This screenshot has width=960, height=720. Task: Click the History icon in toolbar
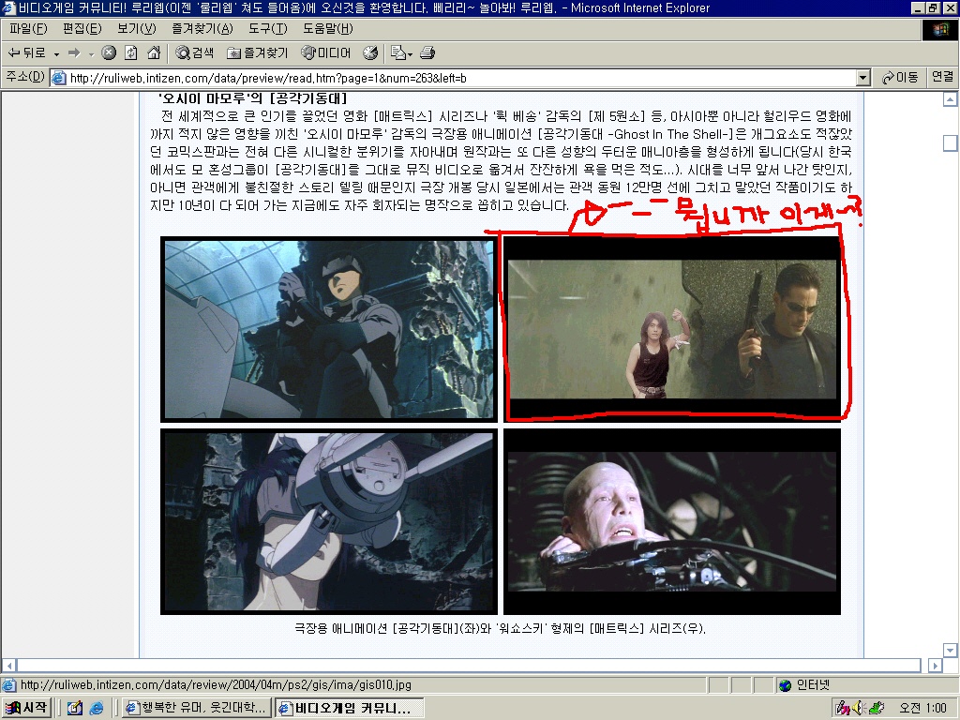pyautogui.click(x=369, y=53)
